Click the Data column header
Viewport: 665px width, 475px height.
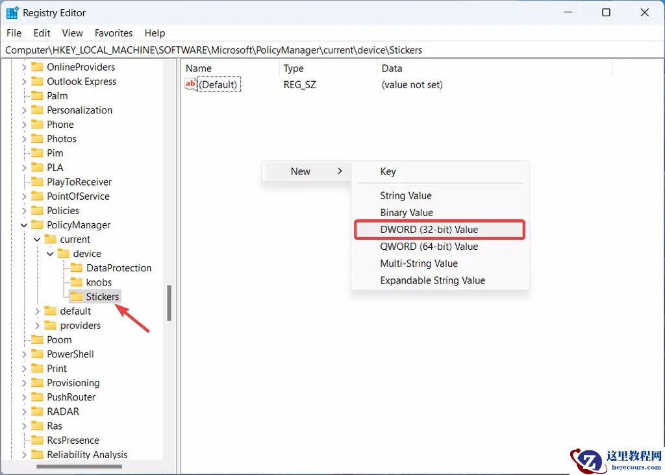(x=392, y=68)
